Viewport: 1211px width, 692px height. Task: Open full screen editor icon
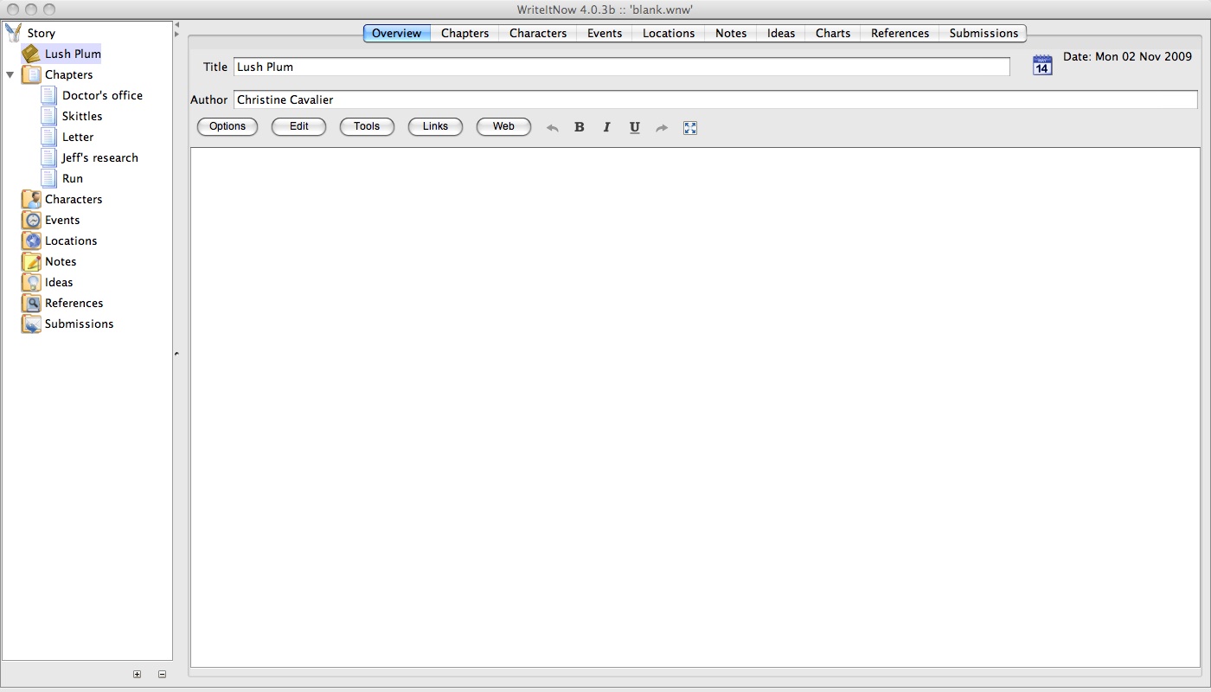click(x=689, y=127)
